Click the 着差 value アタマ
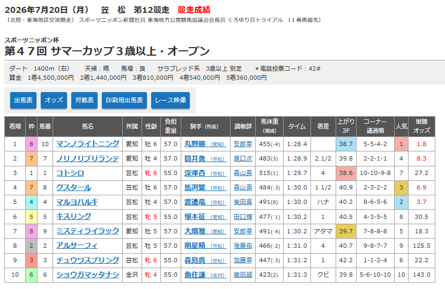445x289 pixels. point(323,231)
